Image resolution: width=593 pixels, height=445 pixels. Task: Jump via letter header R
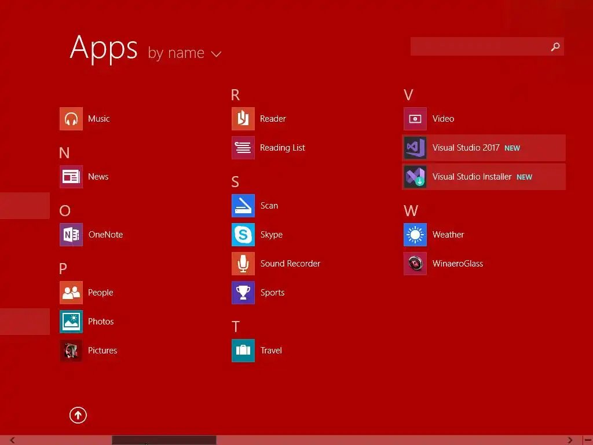(x=235, y=95)
